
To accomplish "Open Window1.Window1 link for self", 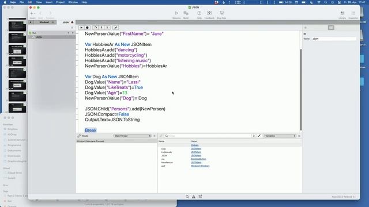I will (200, 166).
